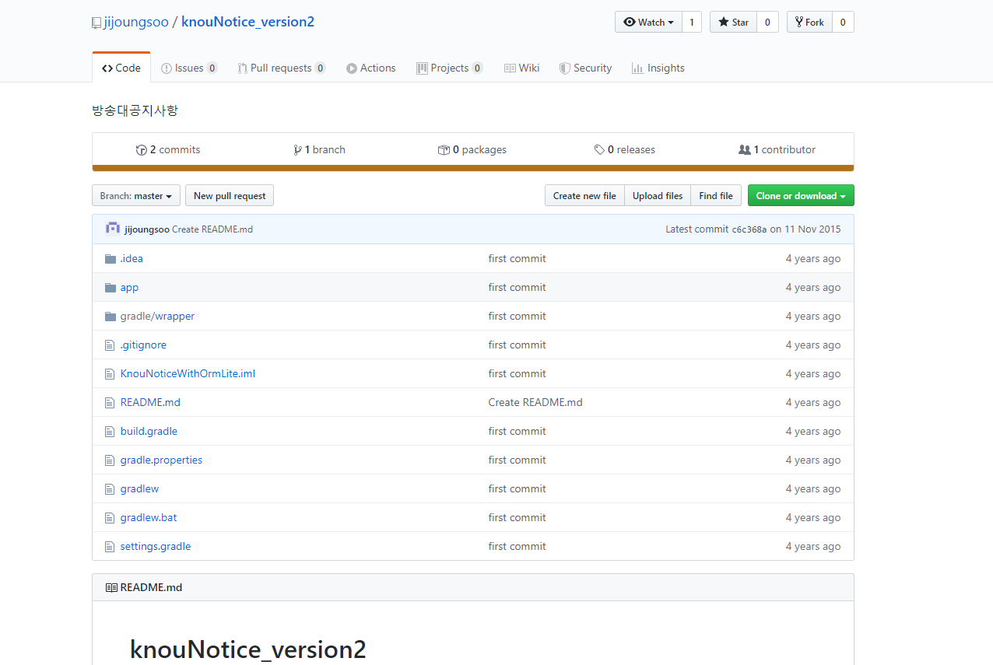
Task: Go to the Insights tab
Action: point(658,68)
